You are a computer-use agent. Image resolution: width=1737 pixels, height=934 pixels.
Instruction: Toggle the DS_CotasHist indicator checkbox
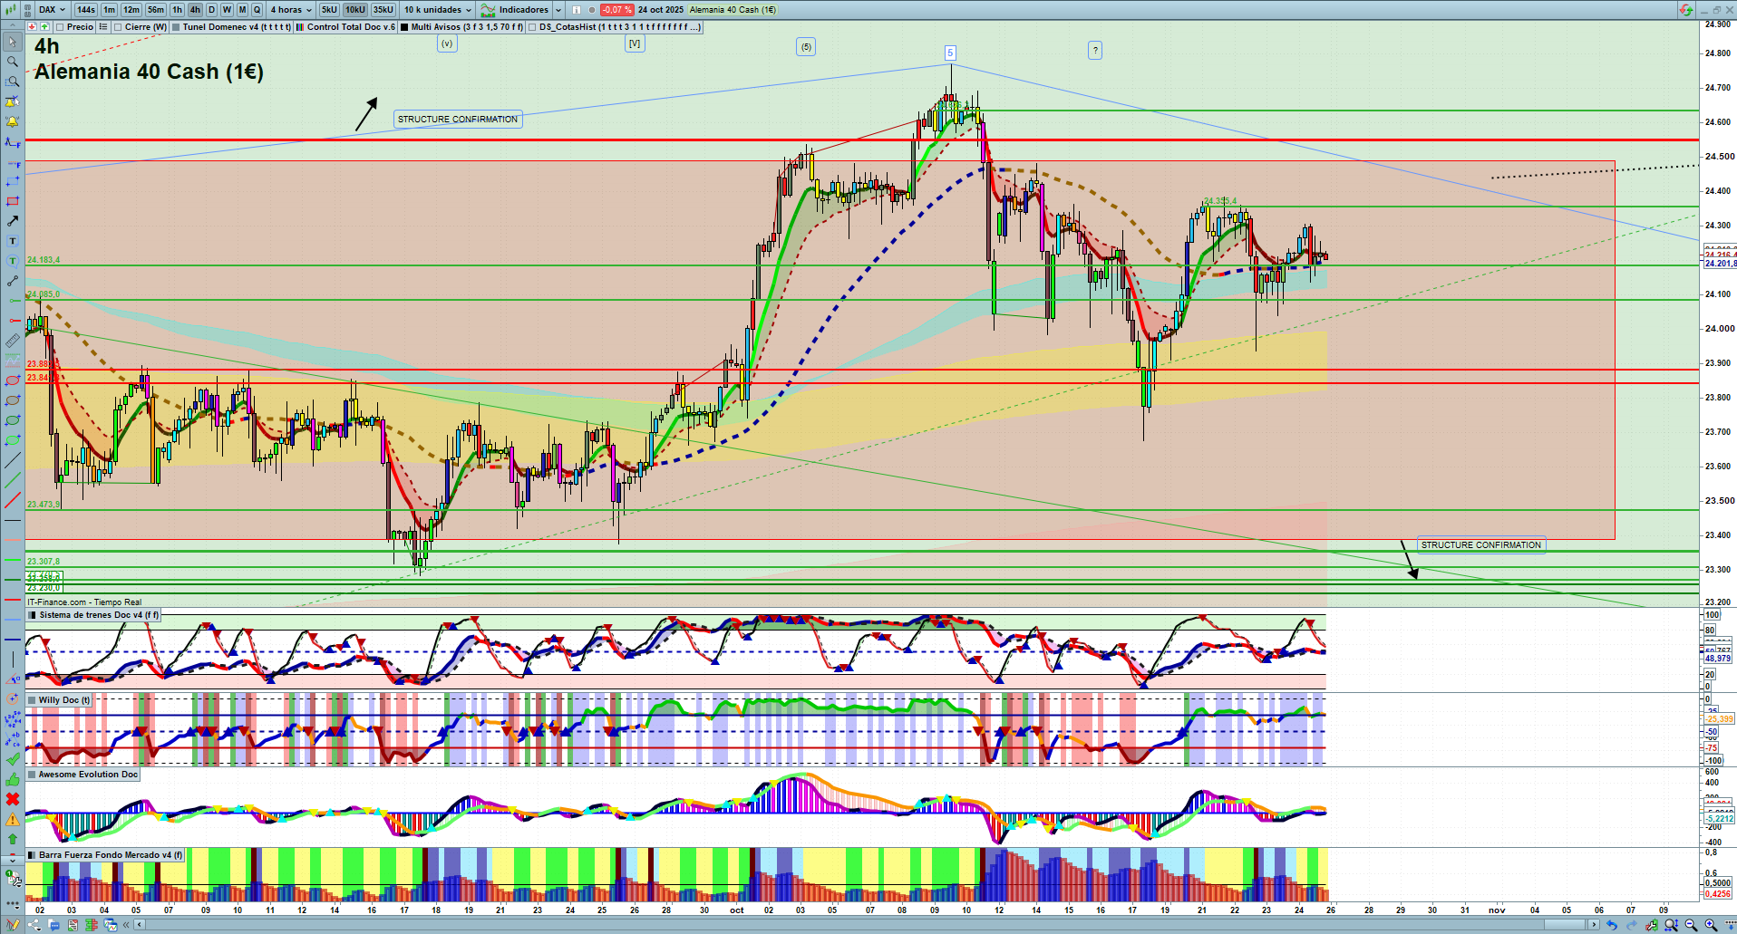coord(532,27)
